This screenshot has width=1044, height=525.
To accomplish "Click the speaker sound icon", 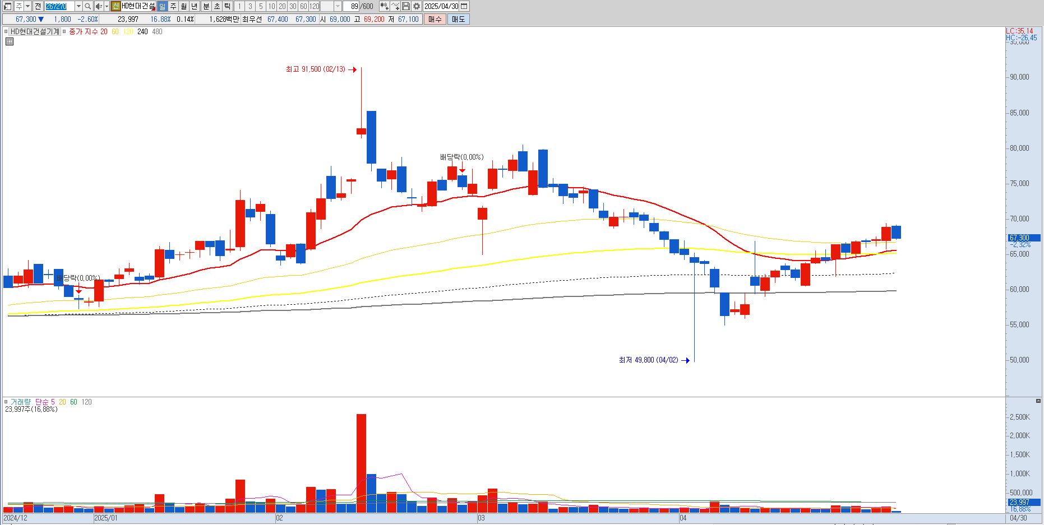I will point(99,6).
